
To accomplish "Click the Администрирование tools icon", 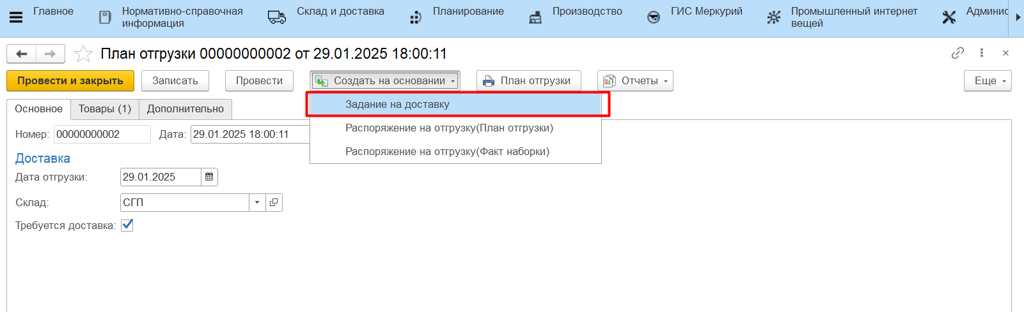I will point(949,17).
